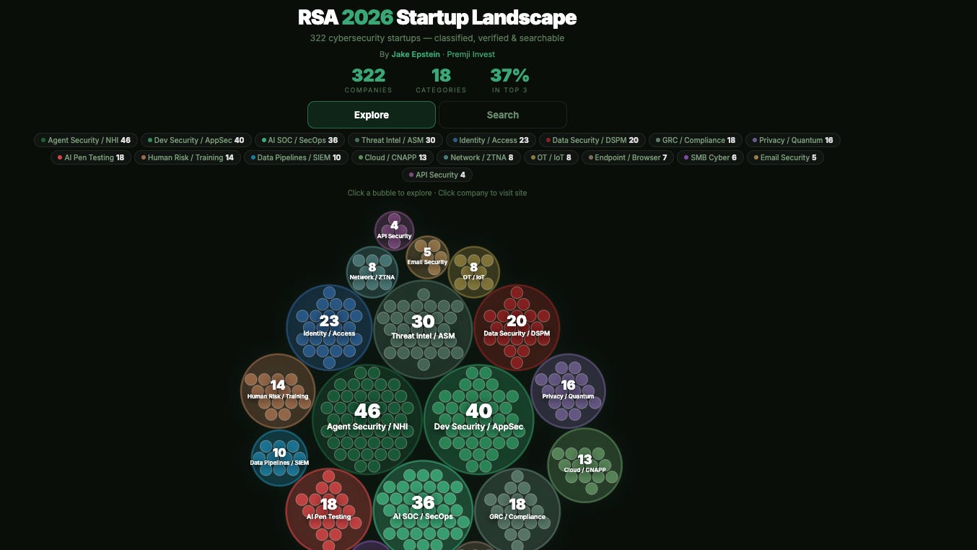The image size is (977, 550).
Task: Open the Network / ZTNA bubble in chart
Action: point(372,272)
